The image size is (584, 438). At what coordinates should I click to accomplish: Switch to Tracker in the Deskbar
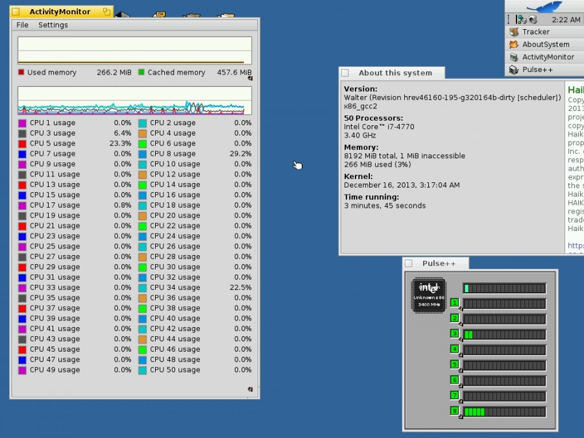(x=536, y=32)
